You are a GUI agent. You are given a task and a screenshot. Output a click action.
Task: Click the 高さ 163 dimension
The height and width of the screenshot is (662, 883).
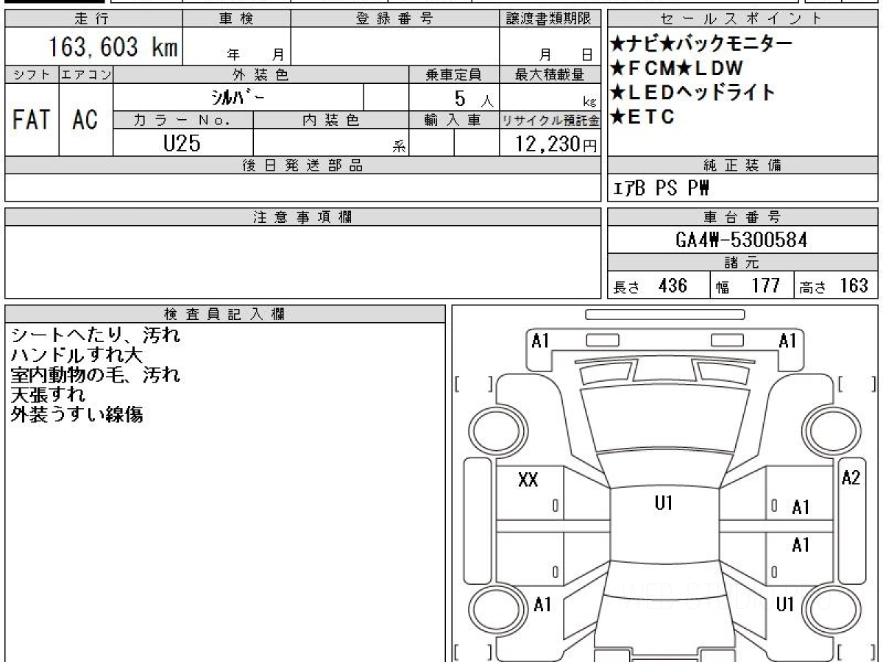click(834, 286)
